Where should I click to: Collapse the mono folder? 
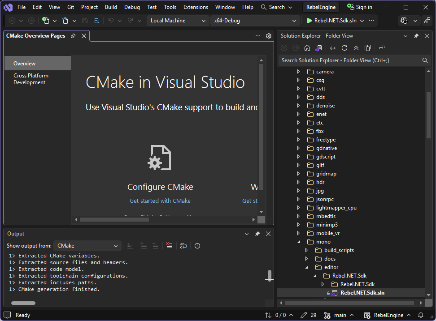pyautogui.click(x=299, y=242)
